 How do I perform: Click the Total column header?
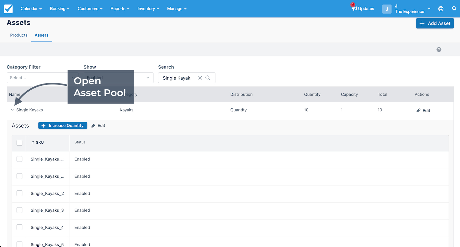coord(382,95)
